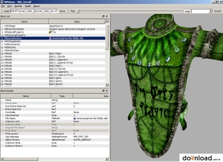Click the texture icon beside File Name value

[x=75, y=118]
